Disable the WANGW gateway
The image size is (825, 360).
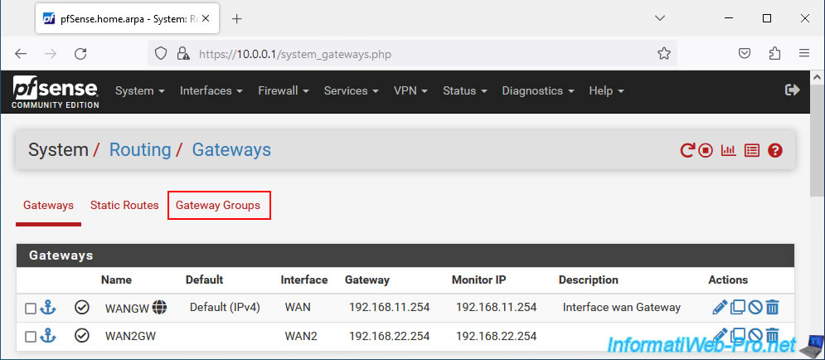[x=755, y=307]
